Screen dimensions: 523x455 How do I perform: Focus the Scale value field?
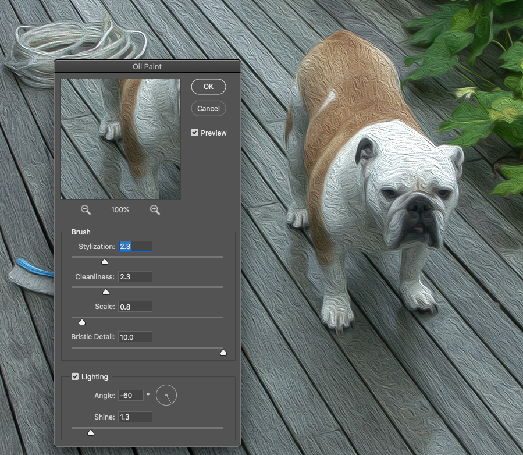tap(135, 307)
